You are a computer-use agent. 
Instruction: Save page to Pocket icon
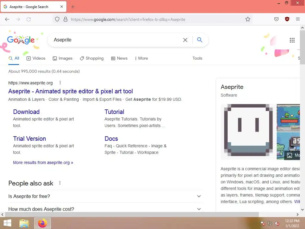click(276, 19)
